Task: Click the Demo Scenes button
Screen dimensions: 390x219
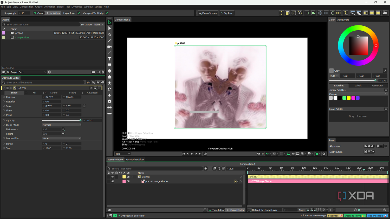Action: pos(208,13)
